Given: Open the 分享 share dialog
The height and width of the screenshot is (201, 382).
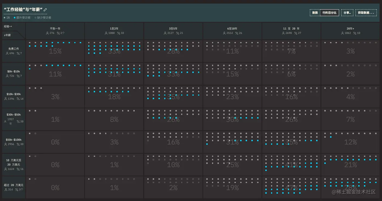Looking at the screenshot, I should 347,13.
